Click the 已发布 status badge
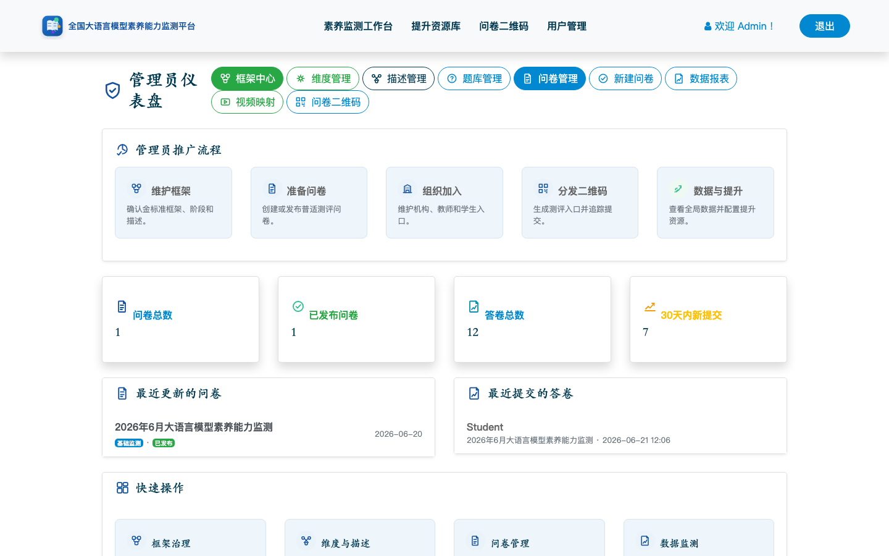The height and width of the screenshot is (556, 889). [x=164, y=443]
